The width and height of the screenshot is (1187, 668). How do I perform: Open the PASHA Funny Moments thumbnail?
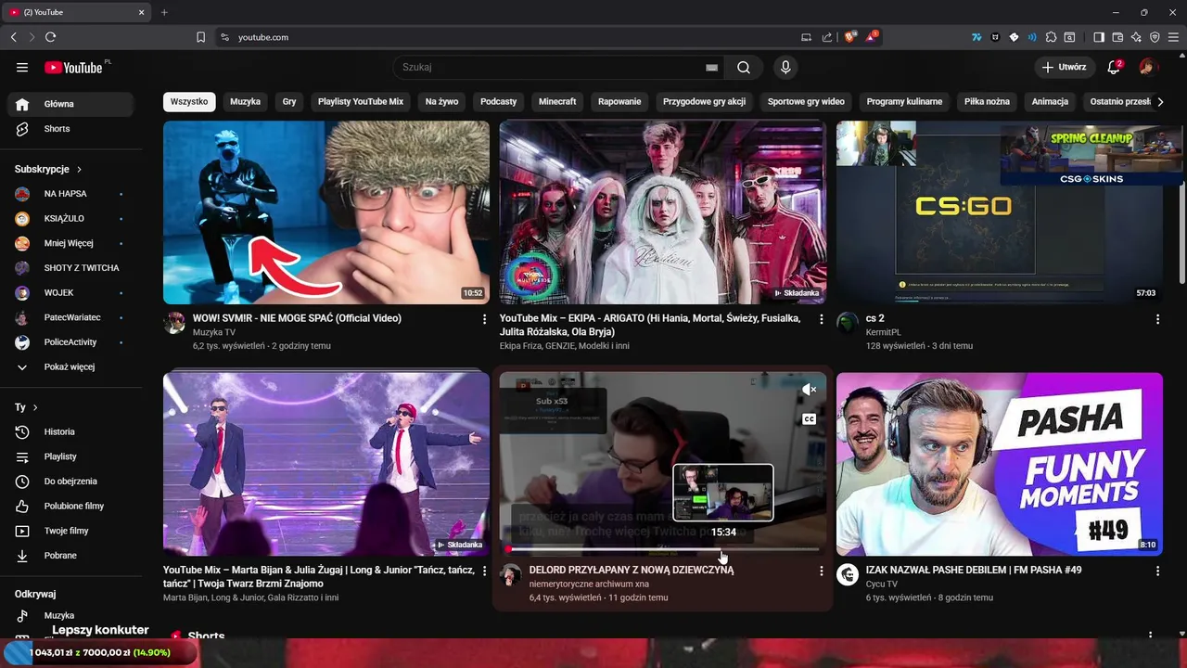pyautogui.click(x=1000, y=464)
